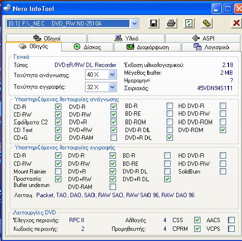Click the RPC II region control value

76,220
